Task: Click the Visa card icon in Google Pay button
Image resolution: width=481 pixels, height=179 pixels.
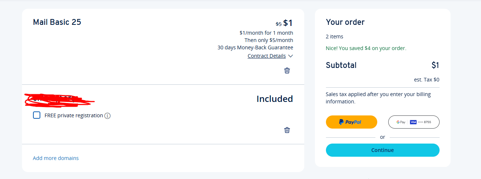Action: [414, 122]
